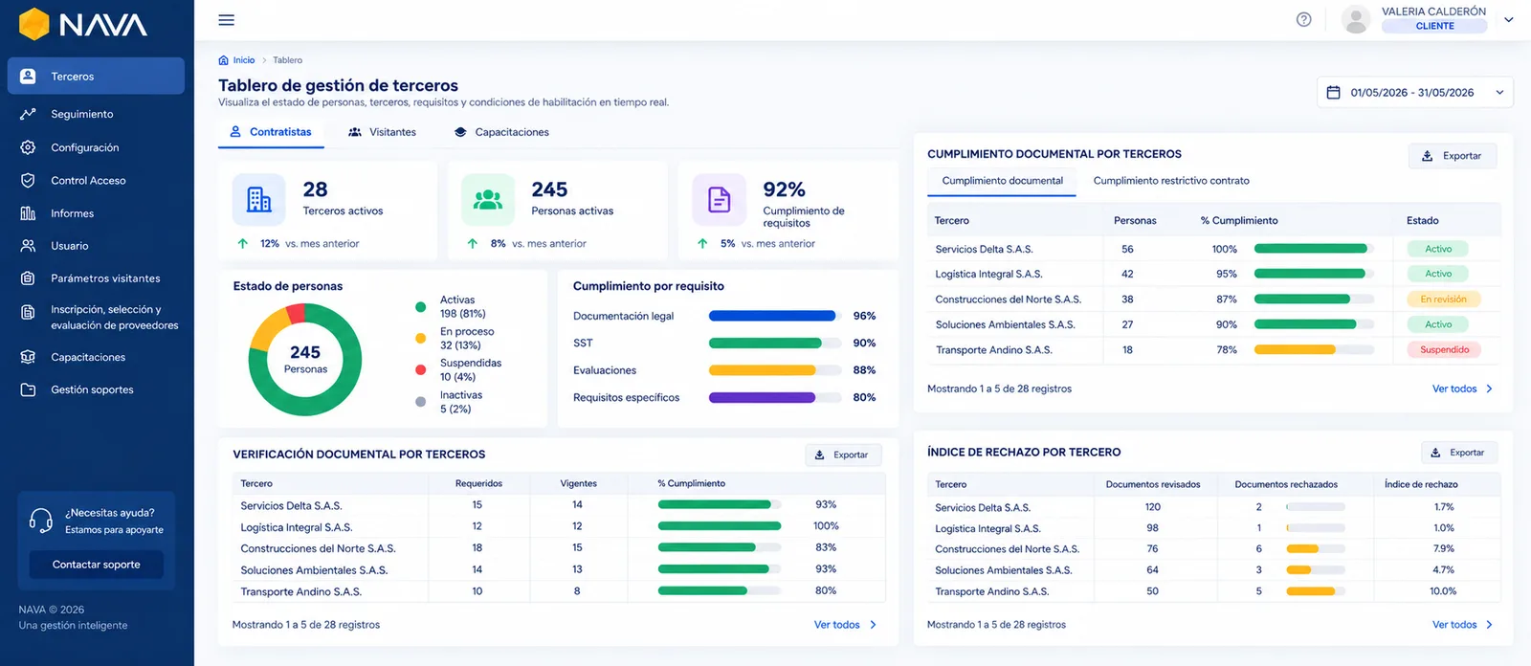This screenshot has height=666, width=1531.
Task: Click the yellow En proceso legend dot
Action: pos(420,338)
